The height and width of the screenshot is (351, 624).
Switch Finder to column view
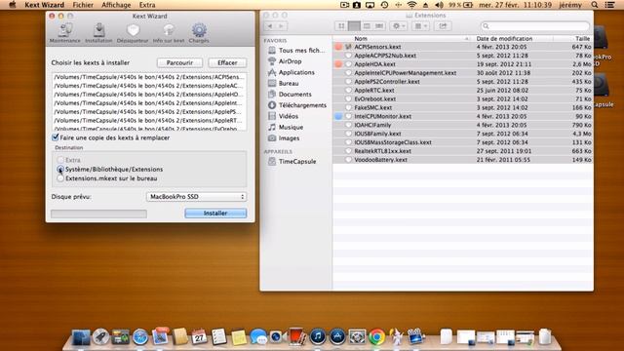[367, 26]
